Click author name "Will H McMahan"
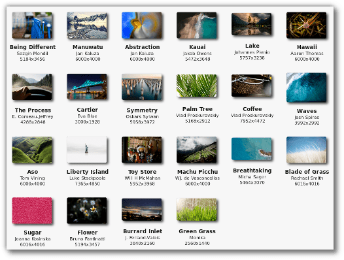This screenshot has height=260, width=344. click(143, 178)
